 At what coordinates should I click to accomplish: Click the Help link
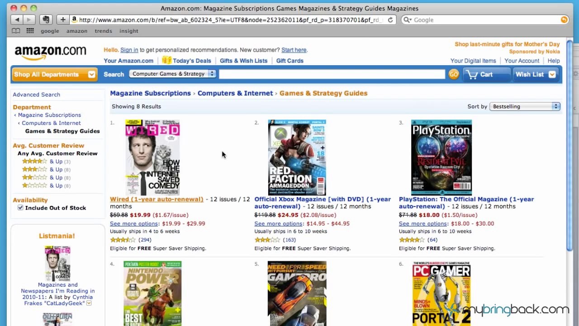pos(554,61)
